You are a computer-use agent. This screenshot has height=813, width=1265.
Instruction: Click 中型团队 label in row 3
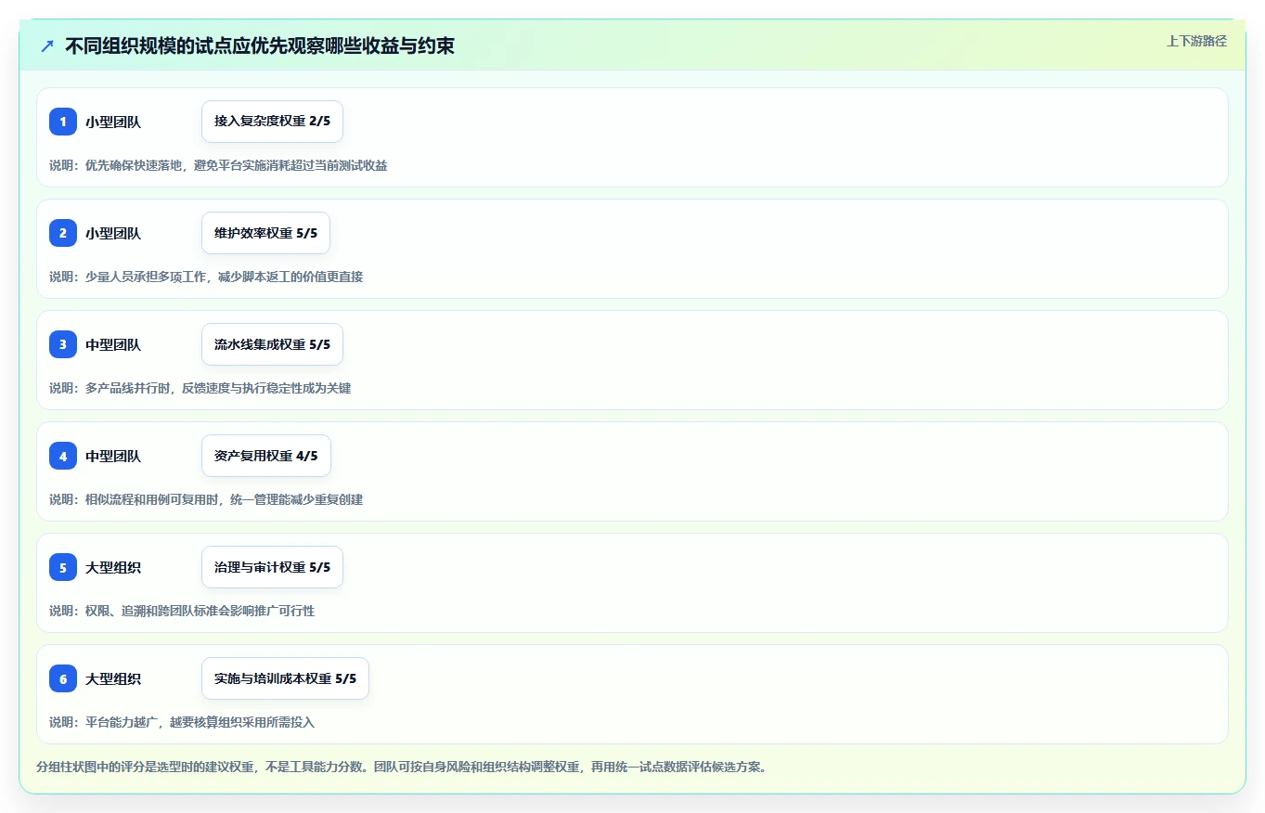pyautogui.click(x=113, y=344)
